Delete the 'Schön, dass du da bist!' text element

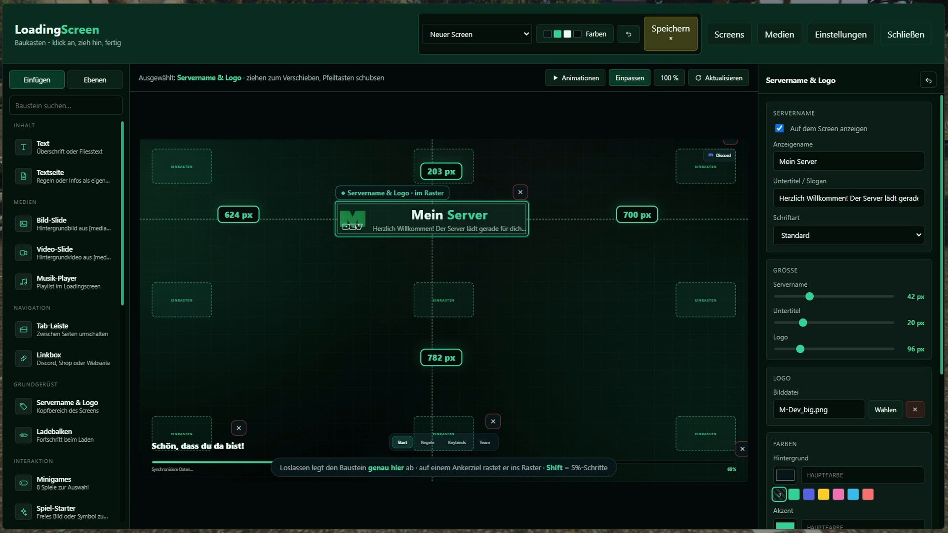238,428
